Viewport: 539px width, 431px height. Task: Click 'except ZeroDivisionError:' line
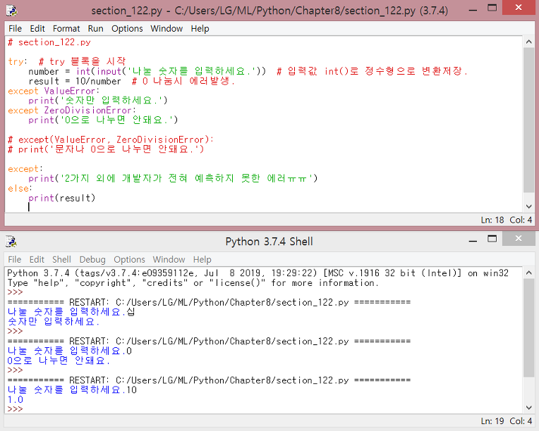pyautogui.click(x=72, y=111)
